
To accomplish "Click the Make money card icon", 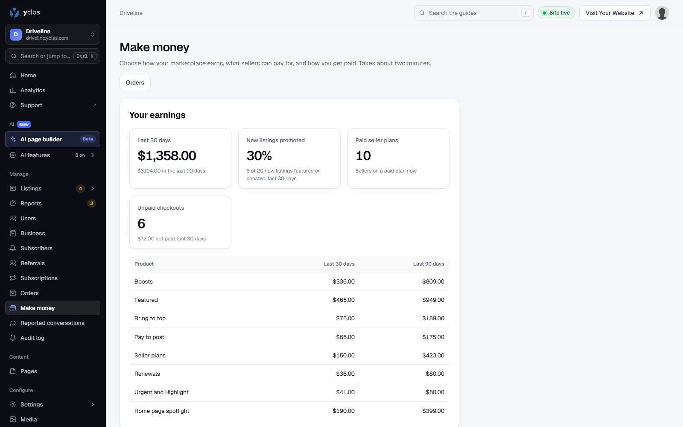I will tap(13, 308).
